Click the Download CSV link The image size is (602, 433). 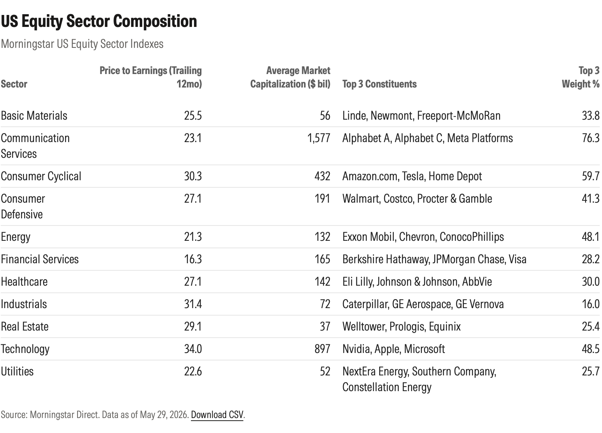tap(217, 415)
